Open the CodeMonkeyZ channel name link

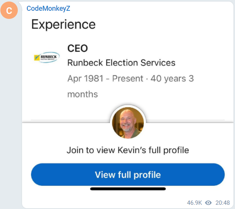(48, 8)
